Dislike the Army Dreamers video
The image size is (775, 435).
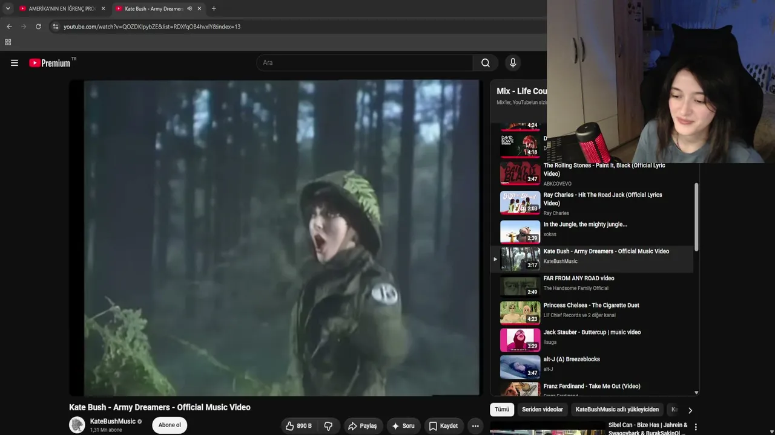click(328, 426)
